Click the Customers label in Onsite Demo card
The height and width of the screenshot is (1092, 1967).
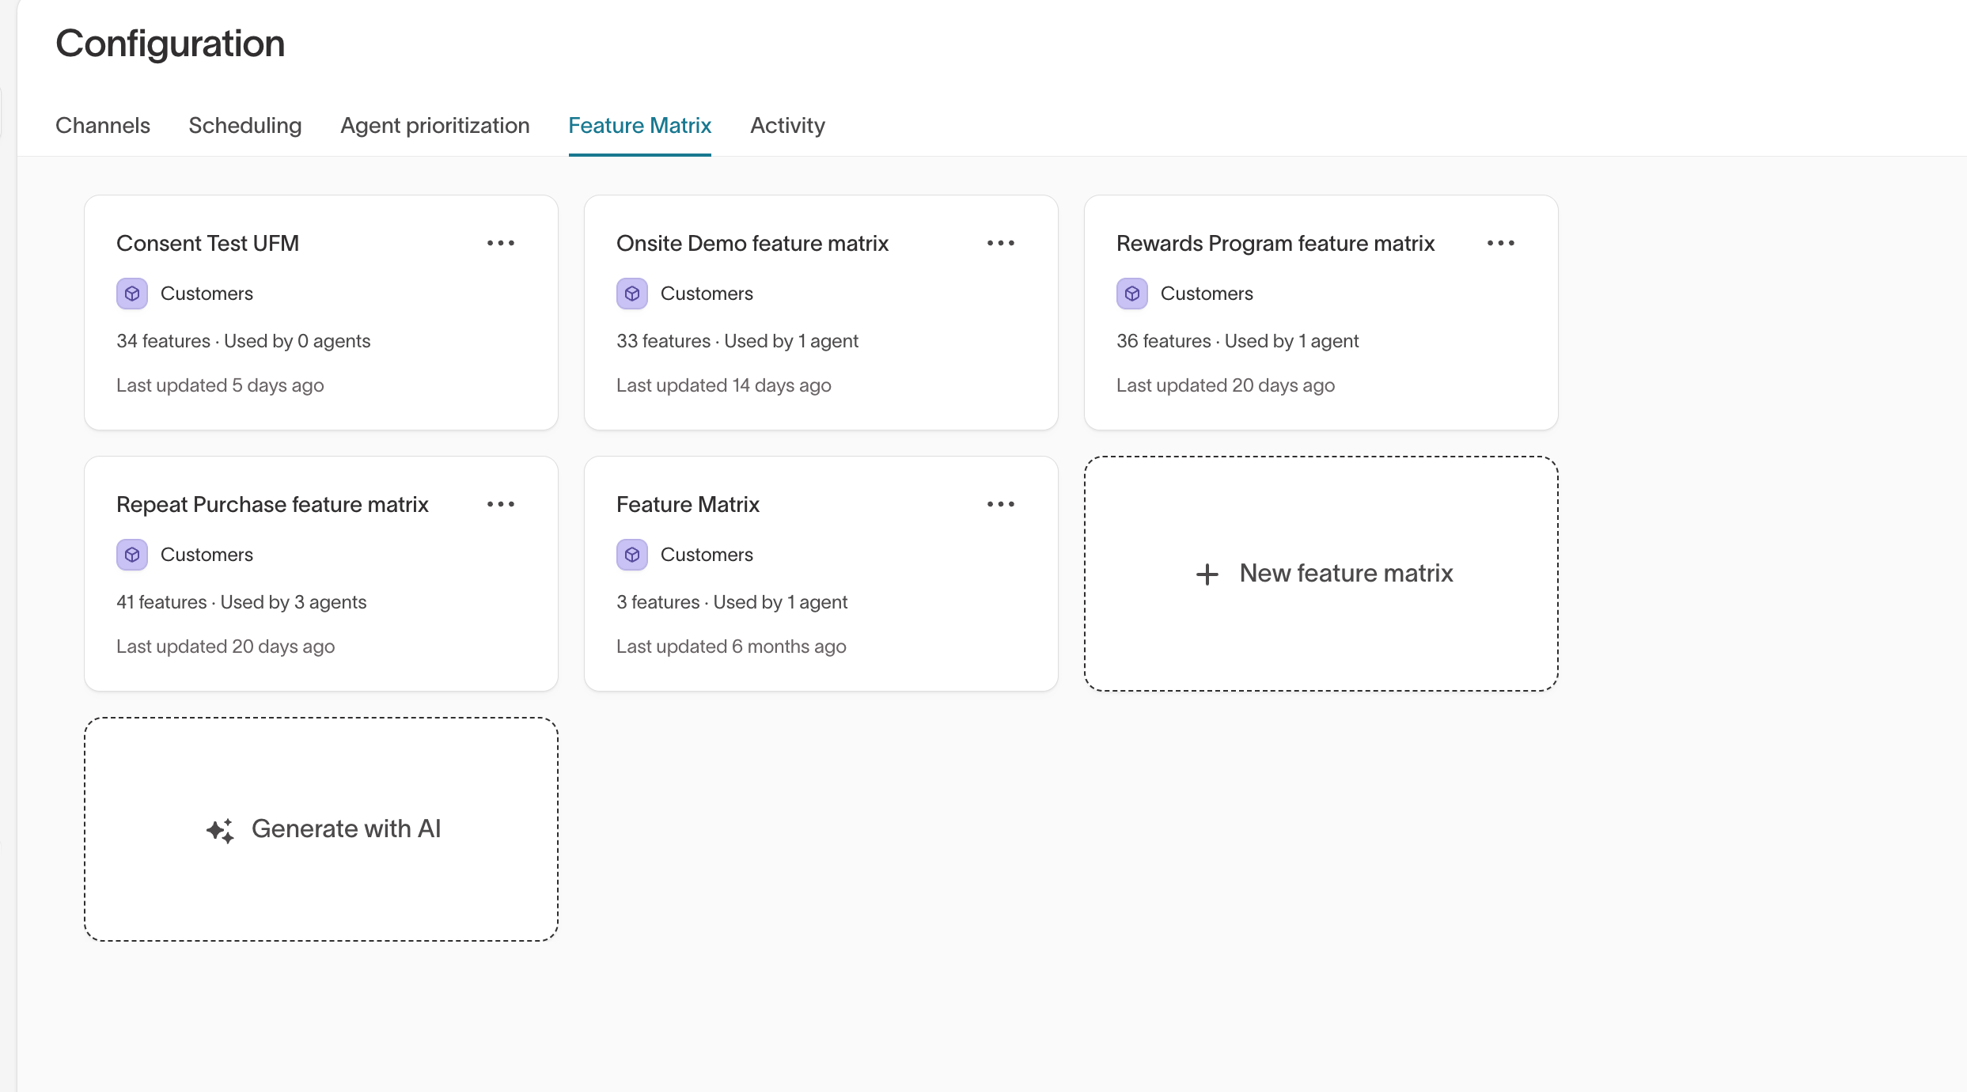click(x=707, y=294)
